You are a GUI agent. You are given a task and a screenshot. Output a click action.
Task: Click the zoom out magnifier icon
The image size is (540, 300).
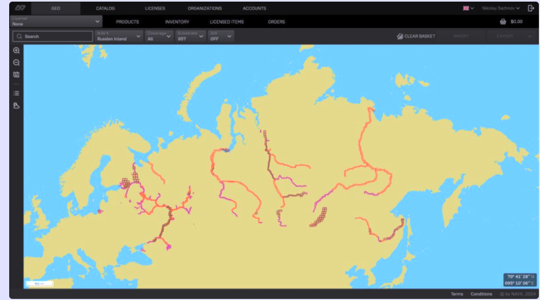(x=16, y=63)
